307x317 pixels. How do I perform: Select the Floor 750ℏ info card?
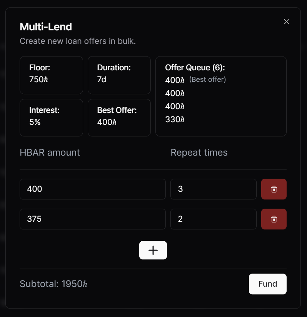pyautogui.click(x=51, y=75)
